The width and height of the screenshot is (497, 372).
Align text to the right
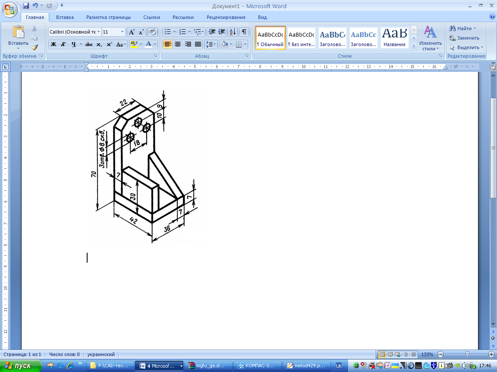tap(188, 44)
